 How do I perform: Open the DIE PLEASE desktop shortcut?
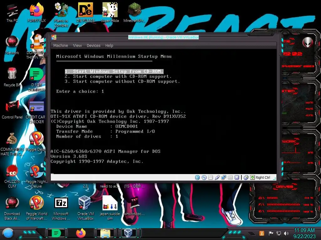[x=85, y=12]
